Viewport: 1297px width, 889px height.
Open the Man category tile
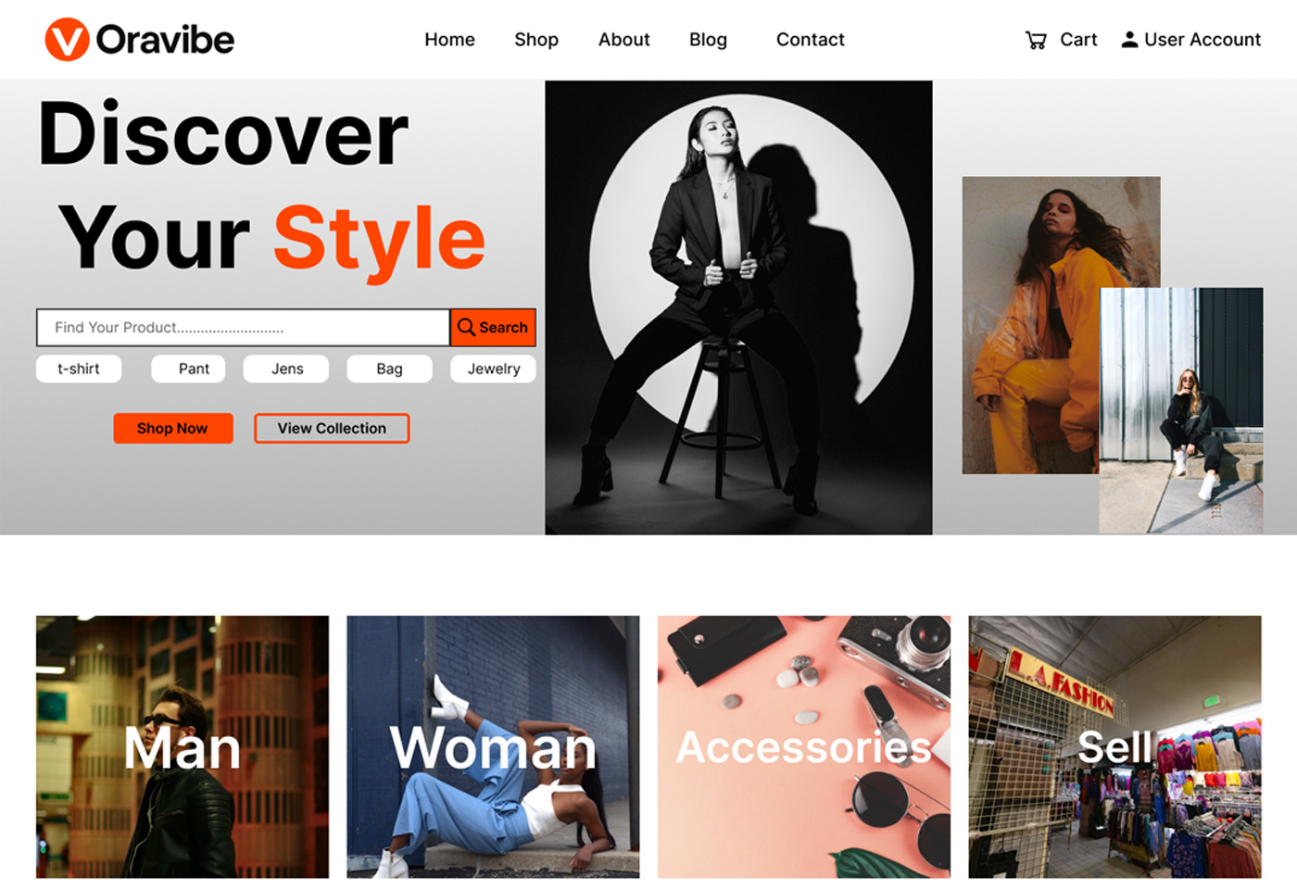pyautogui.click(x=181, y=745)
